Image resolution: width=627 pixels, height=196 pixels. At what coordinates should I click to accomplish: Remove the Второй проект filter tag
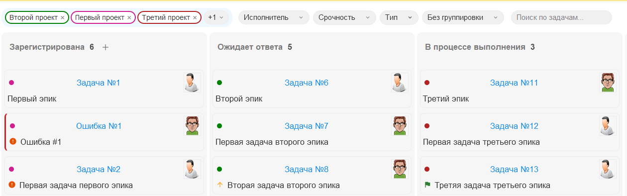(62, 17)
